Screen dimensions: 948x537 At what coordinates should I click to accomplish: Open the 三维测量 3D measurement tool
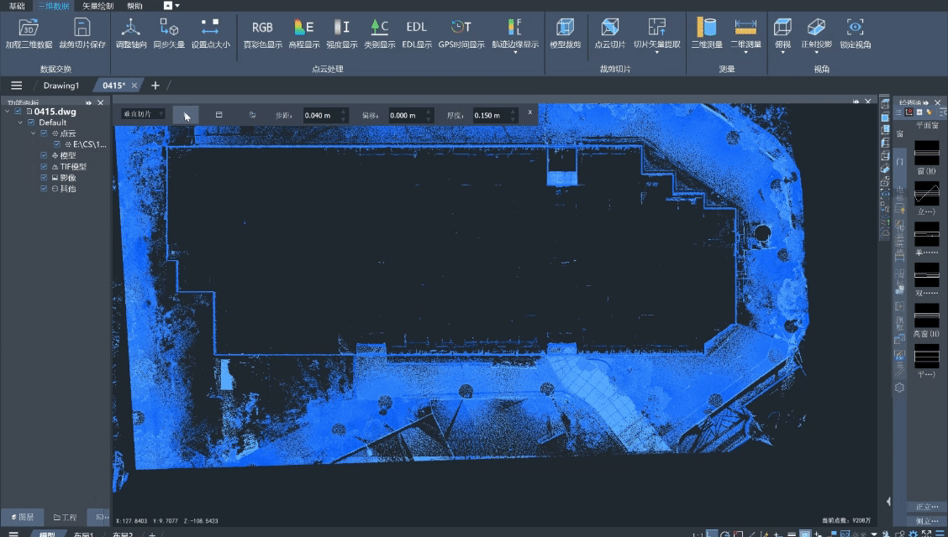[706, 28]
